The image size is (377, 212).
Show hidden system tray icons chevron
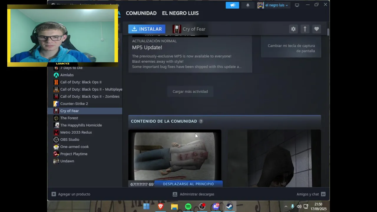[286, 207]
